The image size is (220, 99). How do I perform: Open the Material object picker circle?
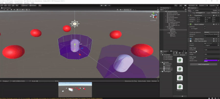(218, 34)
